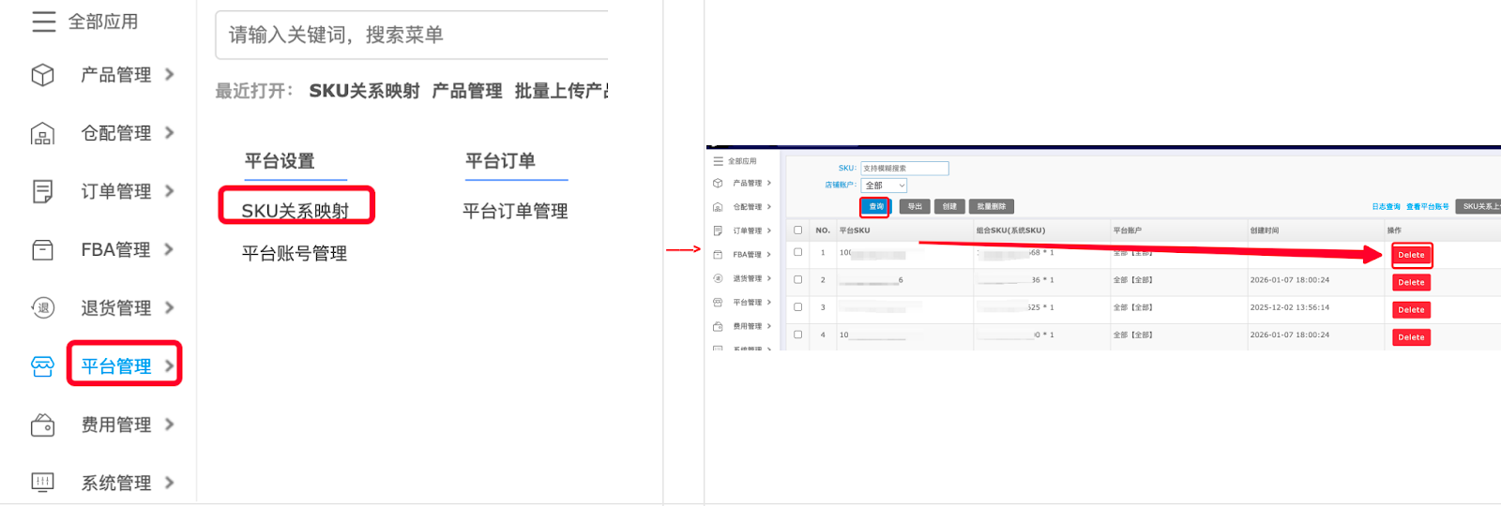Click the 退货管理 return icon

43,308
